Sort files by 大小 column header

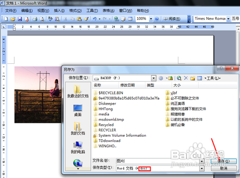pyautogui.click(x=185, y=85)
